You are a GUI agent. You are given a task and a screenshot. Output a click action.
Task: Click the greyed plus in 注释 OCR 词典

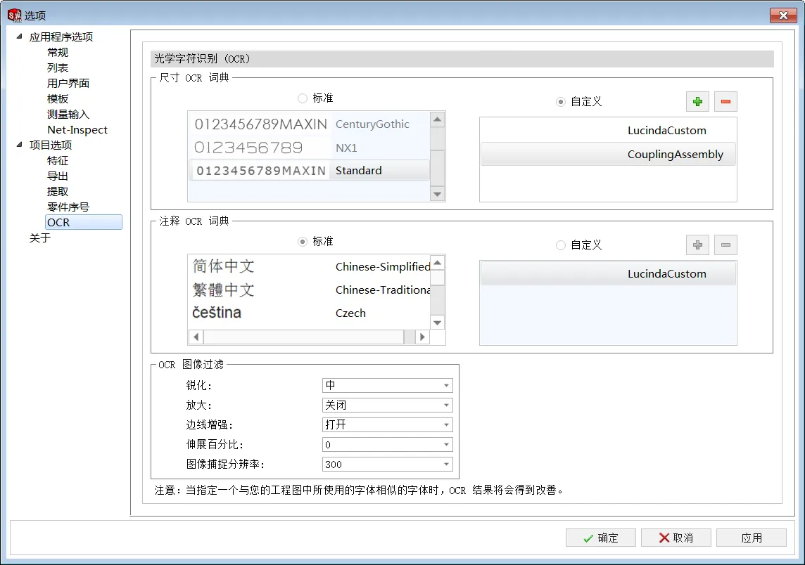pyautogui.click(x=697, y=245)
